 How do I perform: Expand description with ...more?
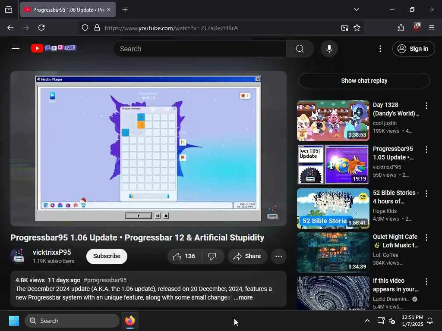243,297
